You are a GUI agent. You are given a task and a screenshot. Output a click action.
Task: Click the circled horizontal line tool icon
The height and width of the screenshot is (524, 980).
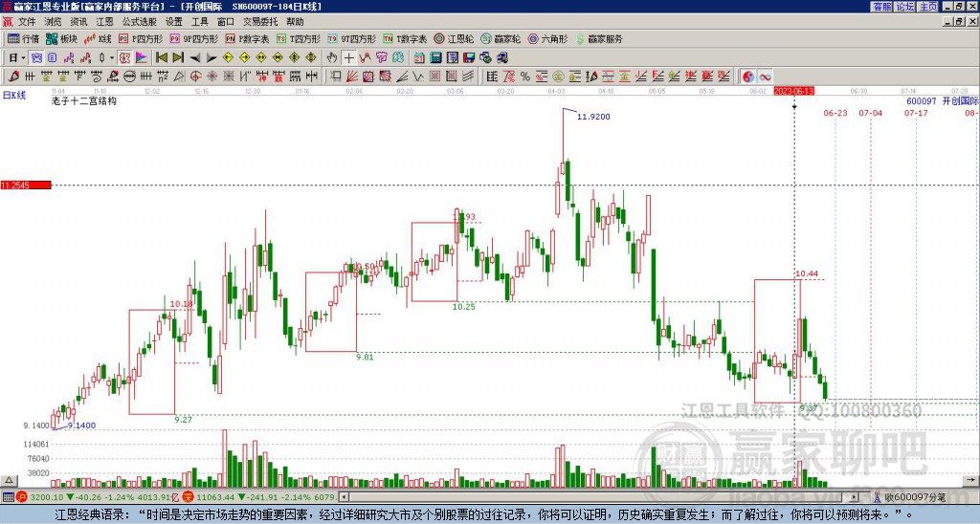(x=129, y=76)
